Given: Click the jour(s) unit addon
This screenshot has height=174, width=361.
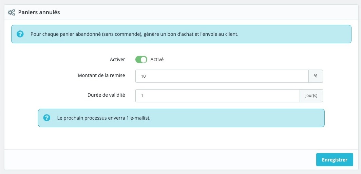Looking at the screenshot, I should [311, 96].
